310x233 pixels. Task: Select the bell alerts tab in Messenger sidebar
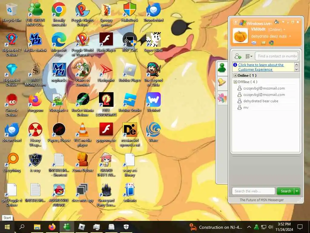click(x=222, y=83)
